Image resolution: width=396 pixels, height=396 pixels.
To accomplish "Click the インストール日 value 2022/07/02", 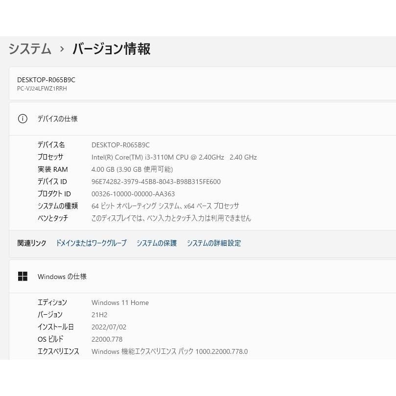I will coord(109,327).
